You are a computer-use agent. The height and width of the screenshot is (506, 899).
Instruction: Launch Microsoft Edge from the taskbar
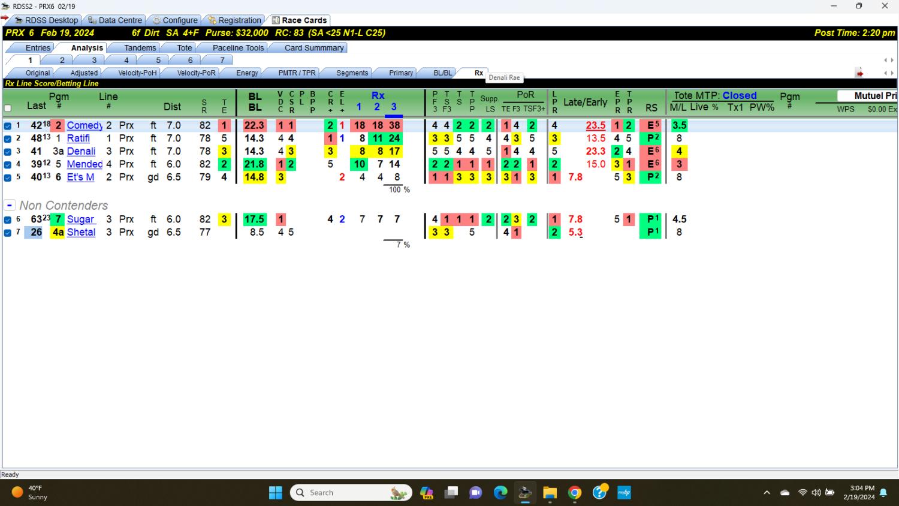500,493
